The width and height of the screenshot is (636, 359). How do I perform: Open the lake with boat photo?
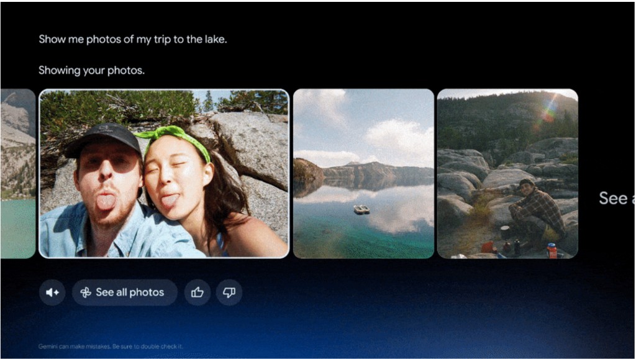click(x=363, y=174)
